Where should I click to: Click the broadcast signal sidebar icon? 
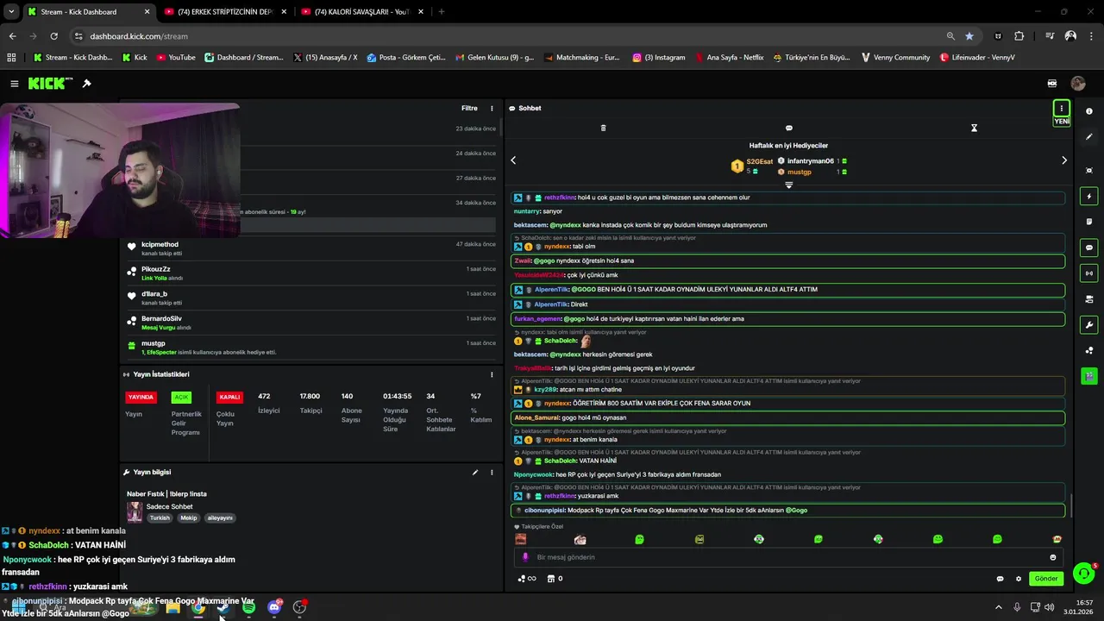pyautogui.click(x=1089, y=273)
